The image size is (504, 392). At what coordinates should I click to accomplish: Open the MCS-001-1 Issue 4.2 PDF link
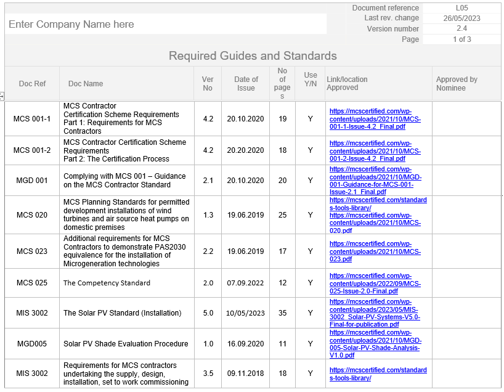tap(375, 119)
